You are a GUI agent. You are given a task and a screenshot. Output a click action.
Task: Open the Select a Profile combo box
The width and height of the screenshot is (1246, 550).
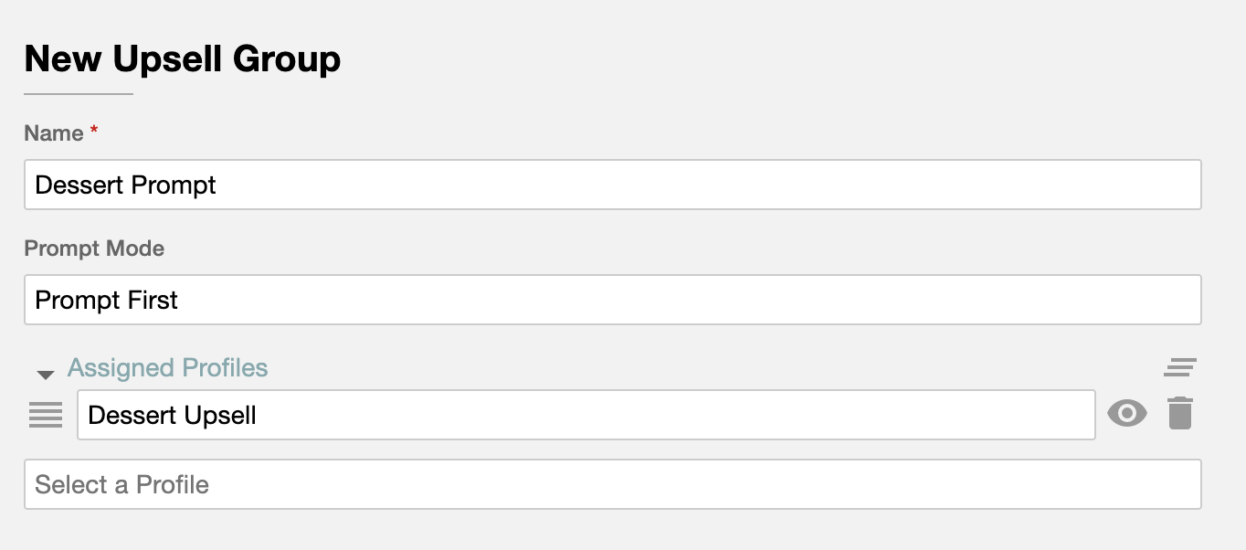tap(612, 484)
